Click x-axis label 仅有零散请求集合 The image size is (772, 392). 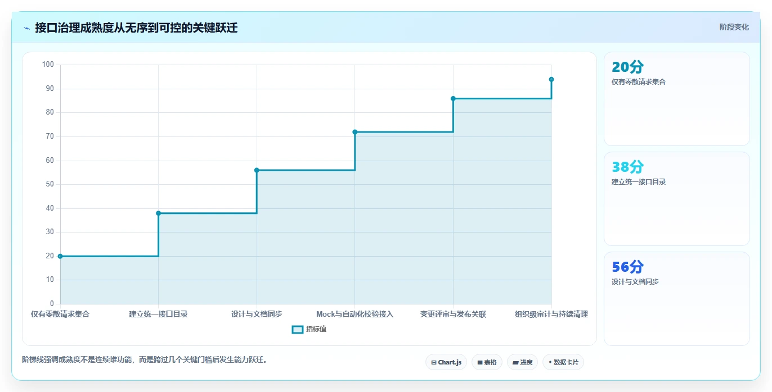click(x=60, y=314)
